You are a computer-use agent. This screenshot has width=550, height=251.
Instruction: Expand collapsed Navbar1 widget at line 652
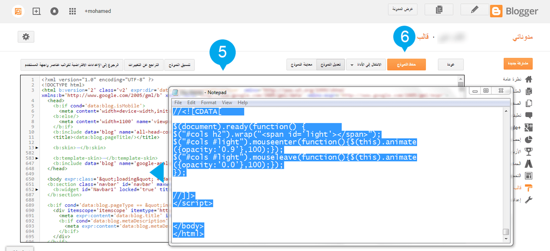tap(37, 189)
